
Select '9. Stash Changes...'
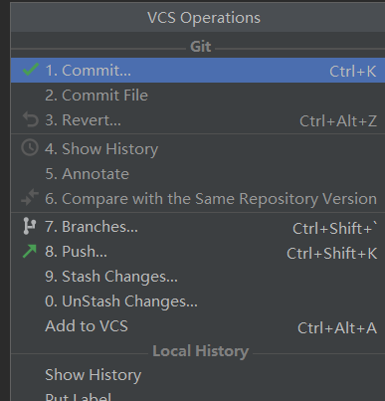click(198, 277)
